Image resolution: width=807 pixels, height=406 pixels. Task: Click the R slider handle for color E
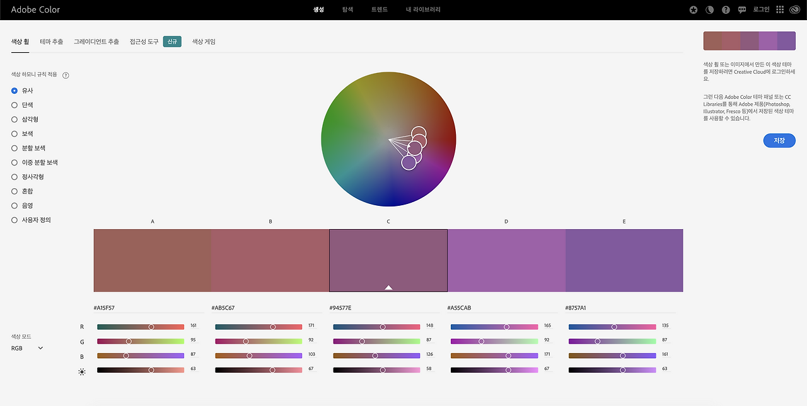(614, 327)
